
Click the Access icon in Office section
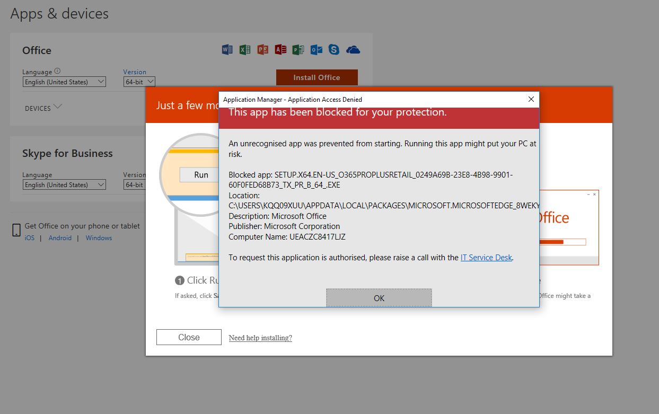[x=280, y=50]
